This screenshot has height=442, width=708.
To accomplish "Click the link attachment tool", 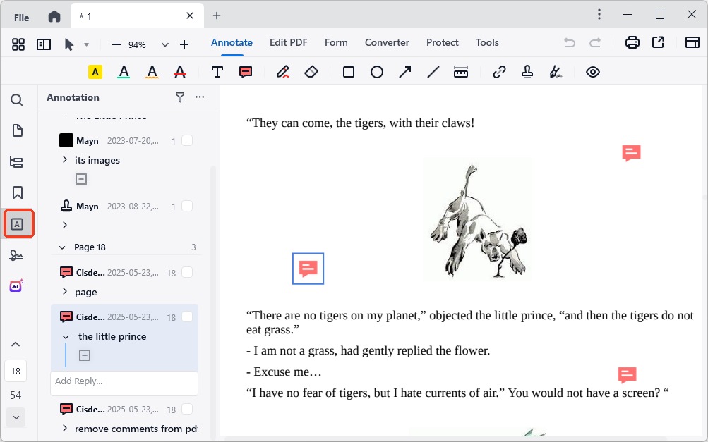I will pos(499,72).
